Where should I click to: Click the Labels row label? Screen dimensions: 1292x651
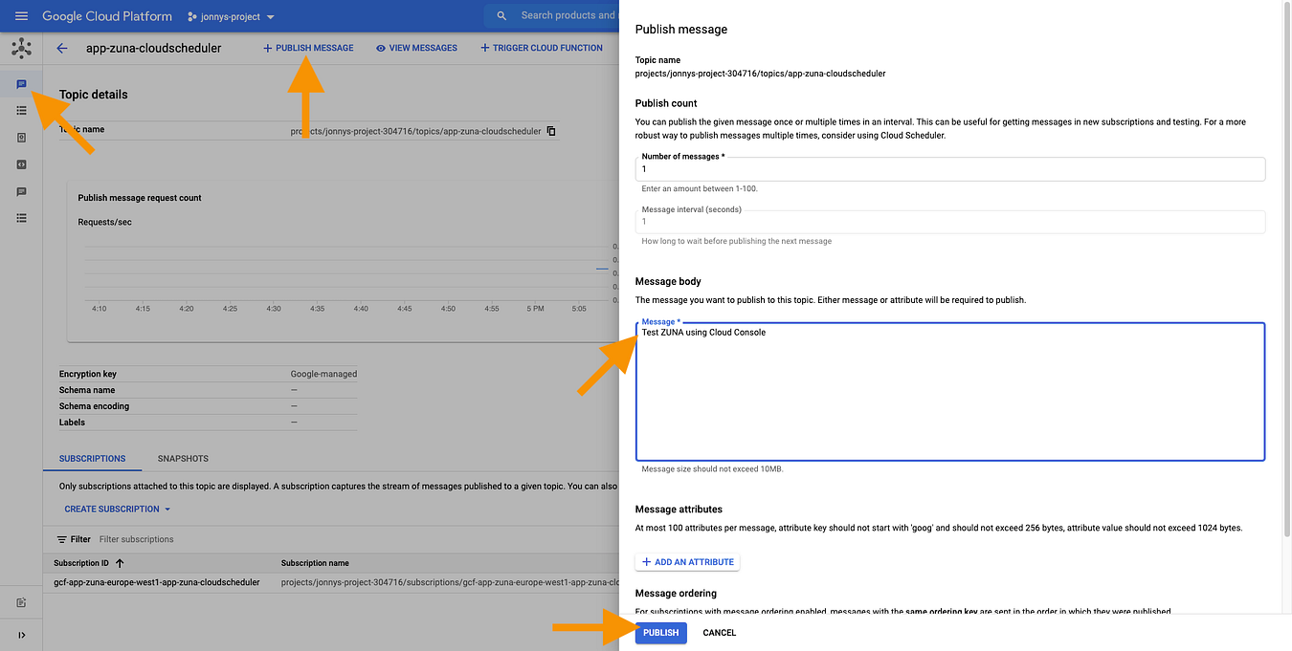pos(72,423)
